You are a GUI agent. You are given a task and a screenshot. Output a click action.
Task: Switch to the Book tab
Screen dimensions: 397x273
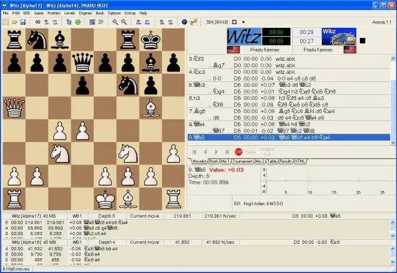[x=213, y=161]
